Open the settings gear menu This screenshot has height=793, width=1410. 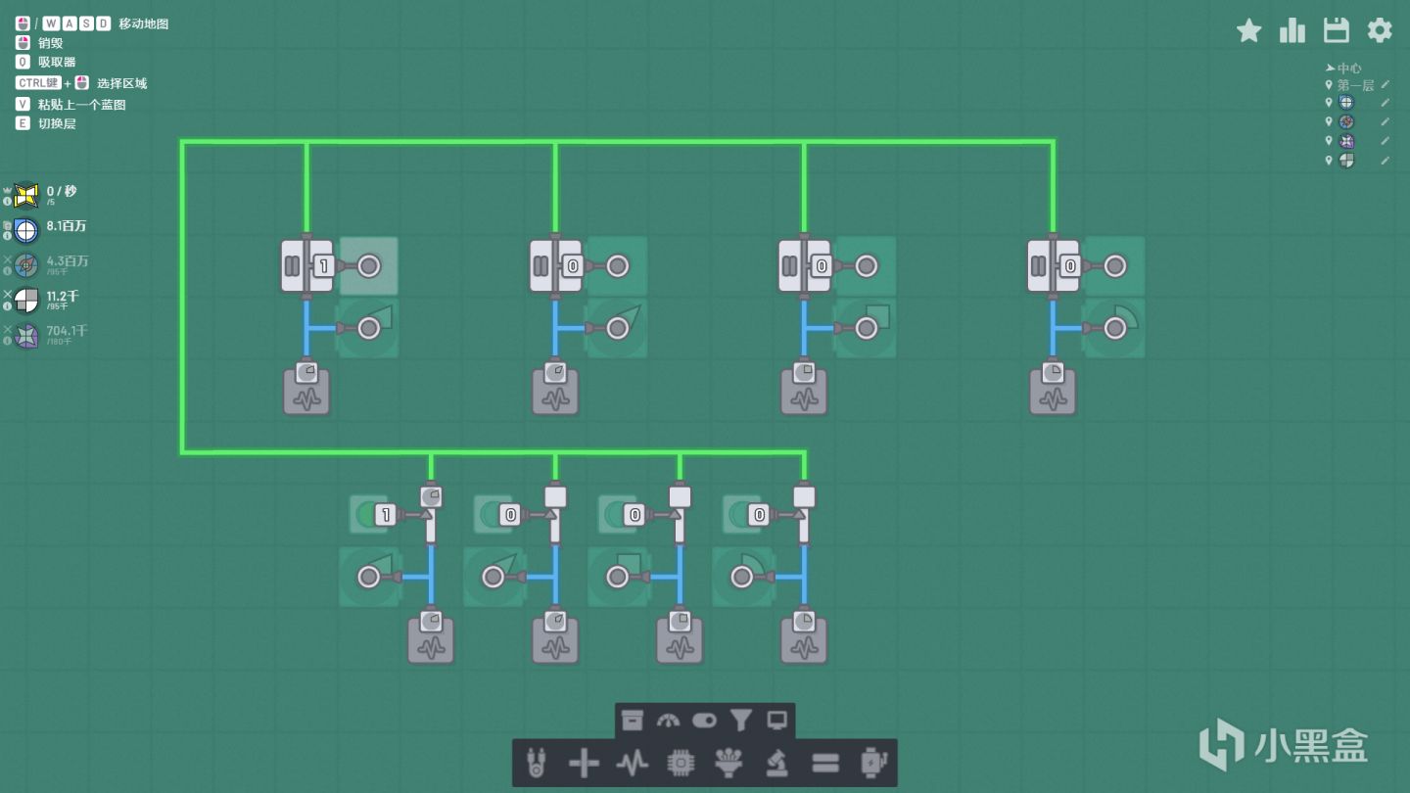1380,30
